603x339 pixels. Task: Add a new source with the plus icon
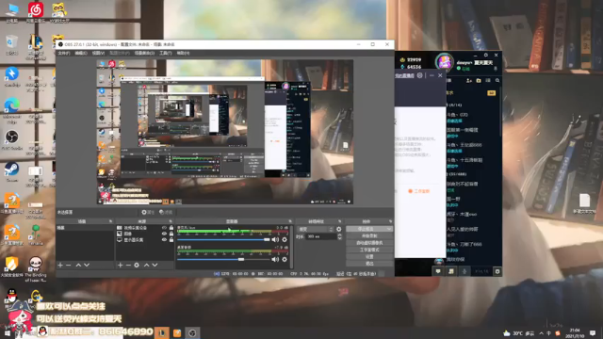(120, 266)
